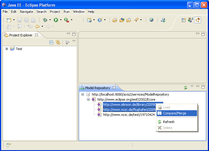Choose Compare/Merge from context menu
The width and height of the screenshot is (209, 151).
(177, 113)
